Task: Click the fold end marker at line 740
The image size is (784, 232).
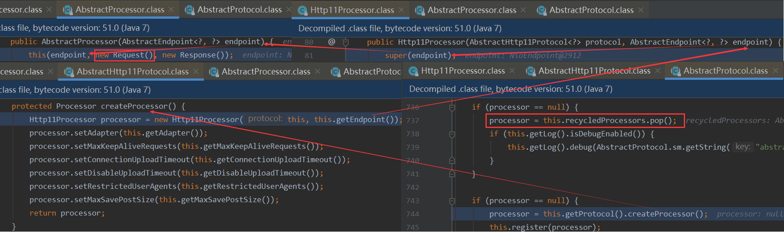Action: pos(452,161)
